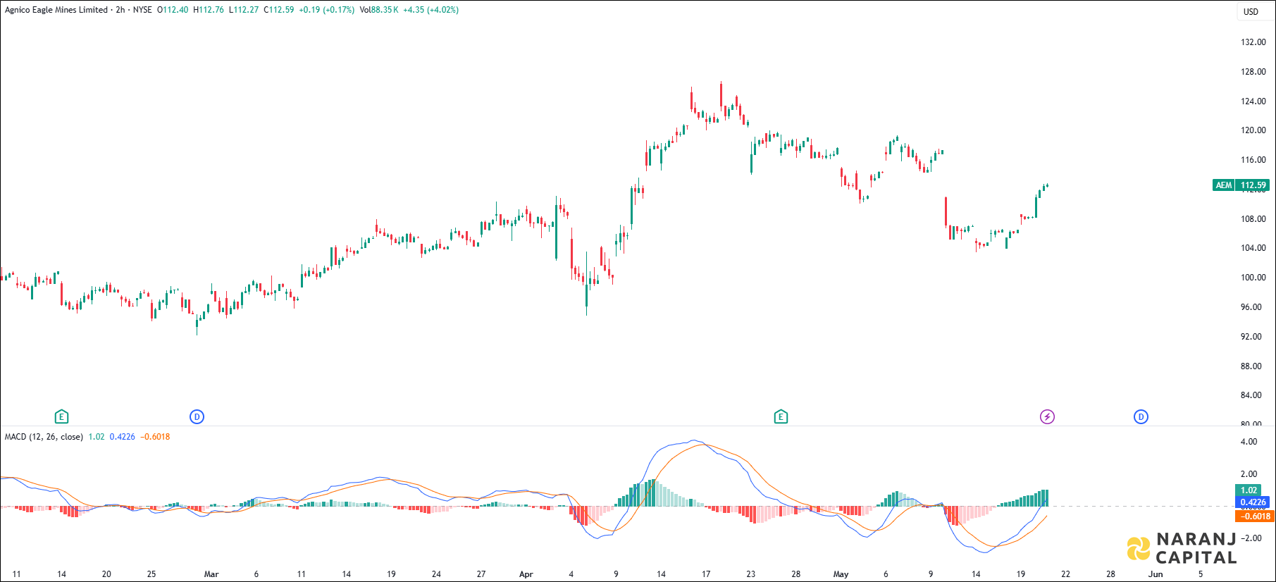Click the 104.00 price axis label

coord(1253,248)
